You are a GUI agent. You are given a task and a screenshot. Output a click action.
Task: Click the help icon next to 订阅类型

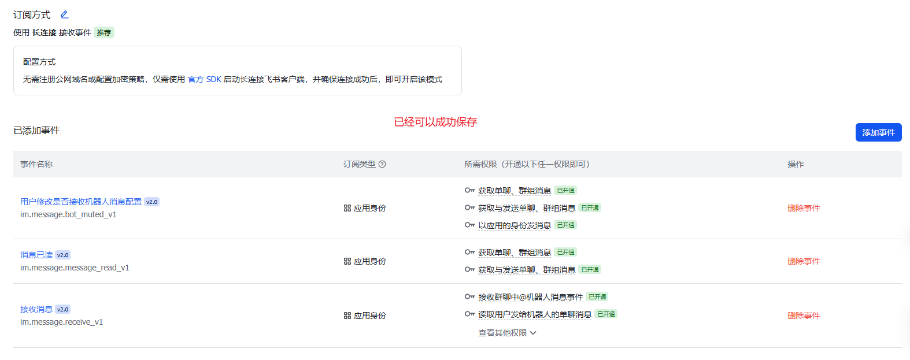[x=382, y=164]
